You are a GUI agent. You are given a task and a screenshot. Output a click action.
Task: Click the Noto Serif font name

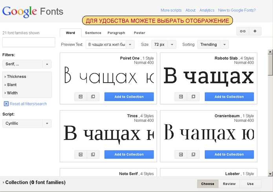pos(128,174)
